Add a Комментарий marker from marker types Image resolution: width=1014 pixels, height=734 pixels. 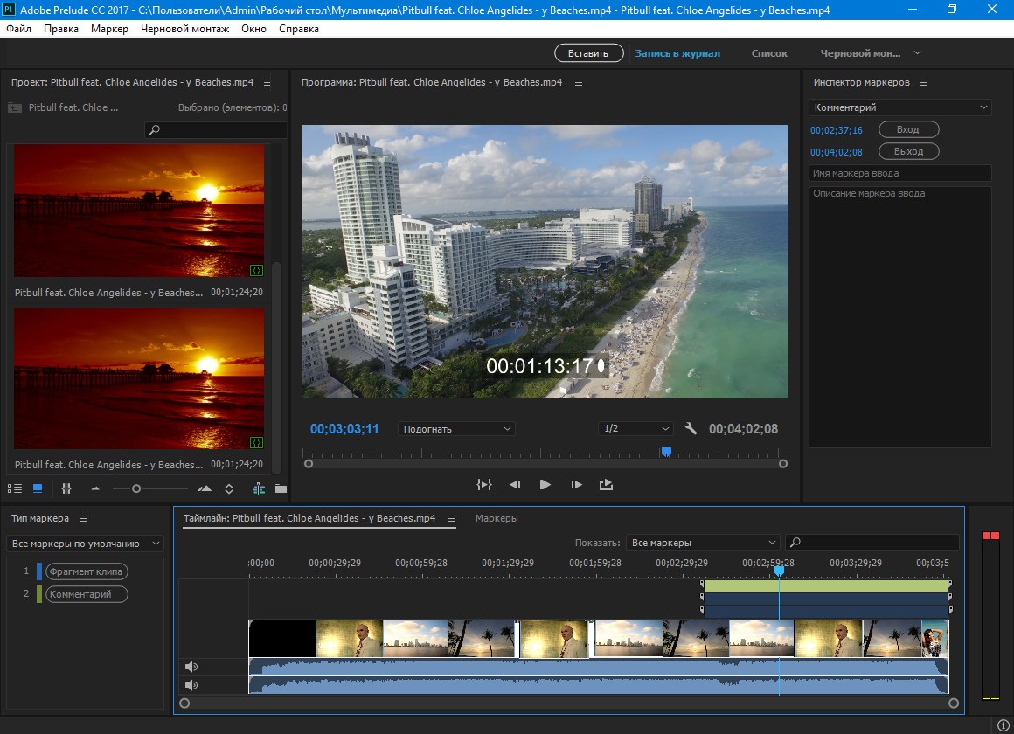click(x=86, y=593)
